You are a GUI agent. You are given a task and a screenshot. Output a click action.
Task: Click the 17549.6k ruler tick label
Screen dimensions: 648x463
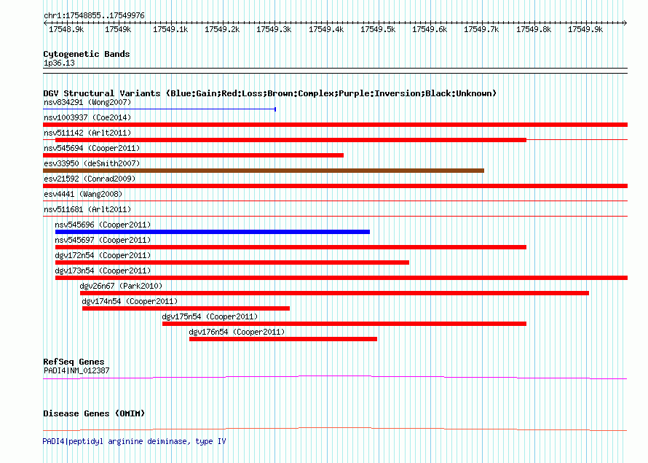coord(430,29)
